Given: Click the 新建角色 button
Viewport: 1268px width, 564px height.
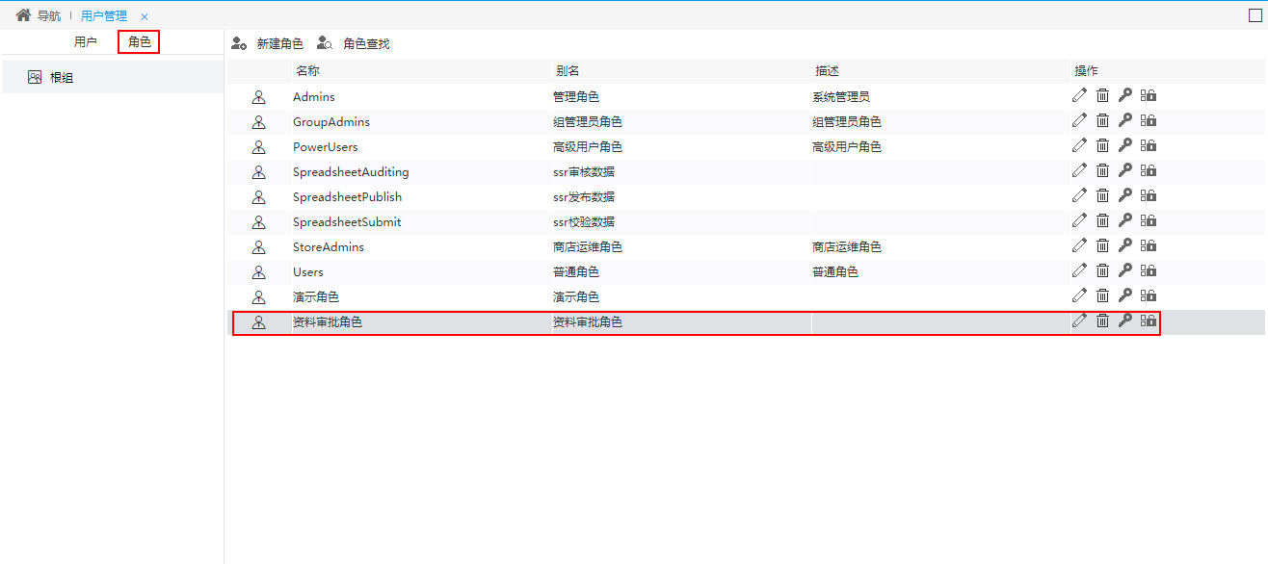Looking at the screenshot, I should click(268, 44).
